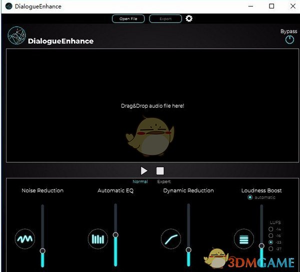Click the Noise Reduction label
This screenshot has width=300, height=272.
(42, 190)
